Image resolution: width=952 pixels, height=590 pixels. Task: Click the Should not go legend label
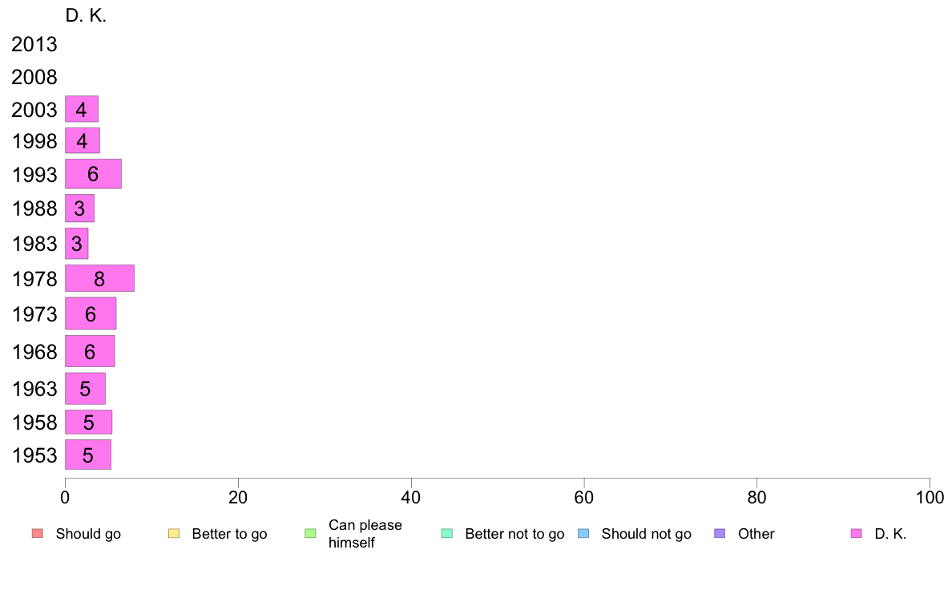(x=647, y=534)
